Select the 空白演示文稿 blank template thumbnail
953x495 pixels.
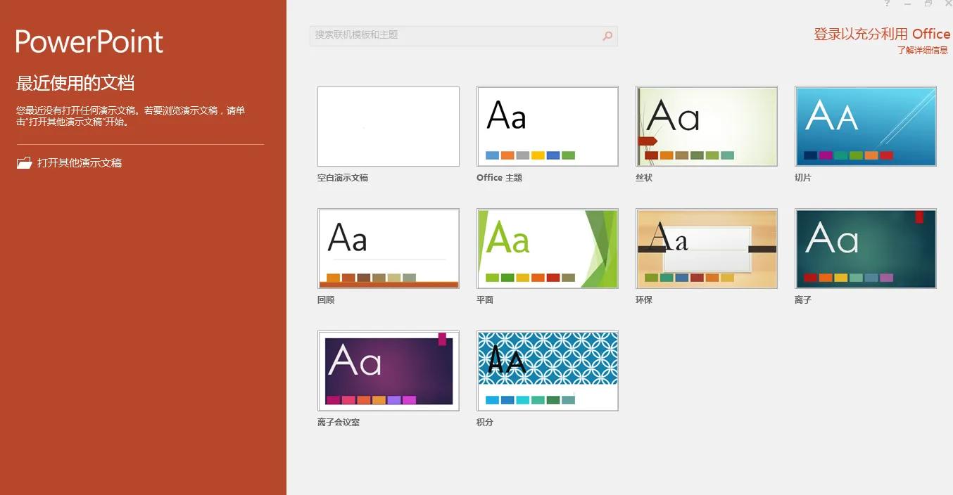389,127
